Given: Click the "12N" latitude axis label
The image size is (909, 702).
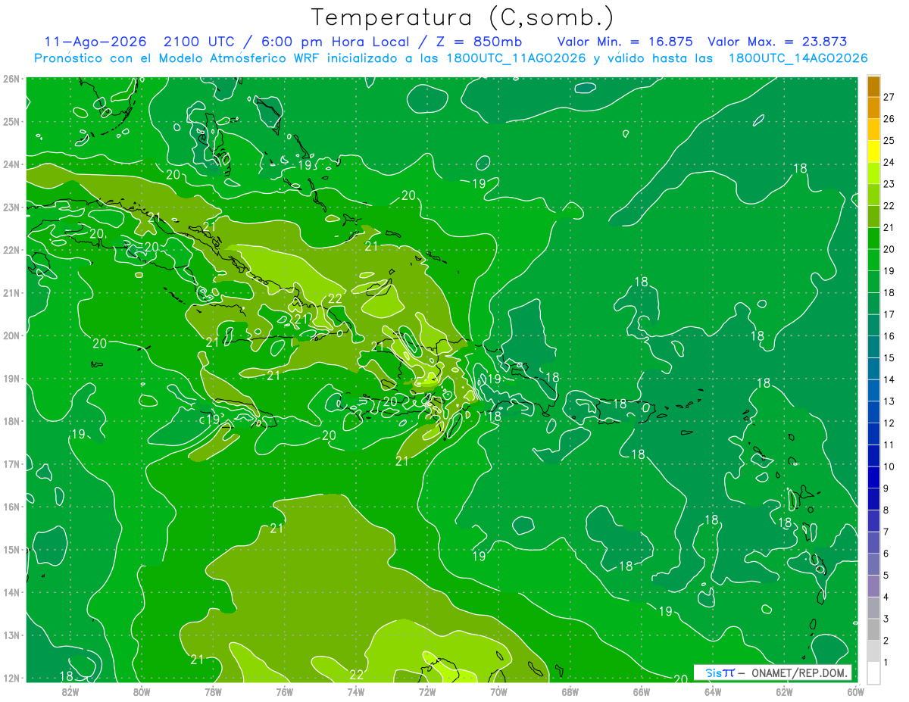Looking at the screenshot, I should click(x=11, y=678).
